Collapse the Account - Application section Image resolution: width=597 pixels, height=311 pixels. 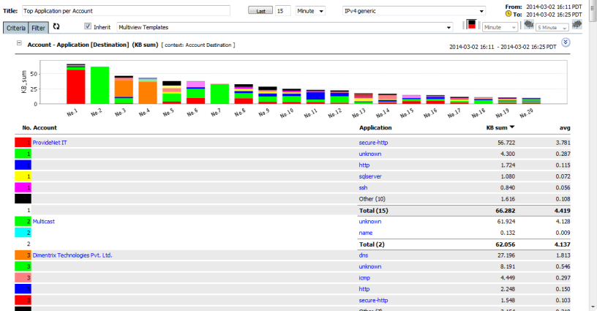point(19,43)
